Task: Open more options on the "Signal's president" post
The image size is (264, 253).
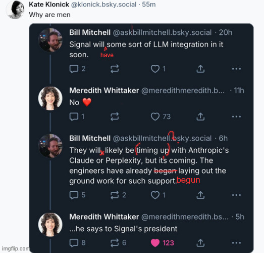Action: point(236,243)
